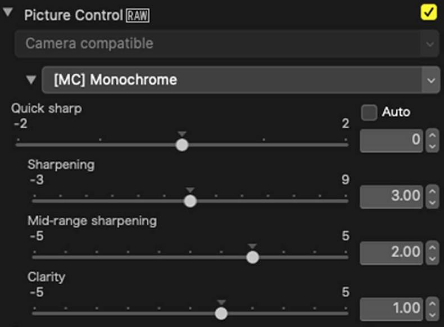
Task: Decrease Clarity with stepper down arrow
Action: 432,313
